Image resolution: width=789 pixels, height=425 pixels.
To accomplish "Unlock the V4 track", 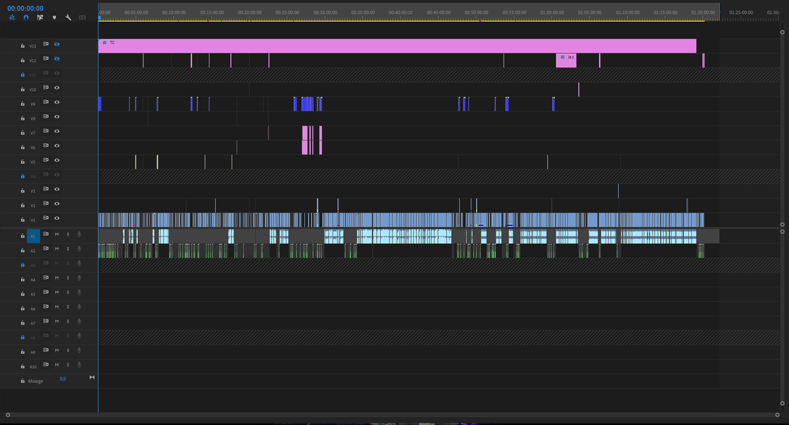I will tap(23, 176).
